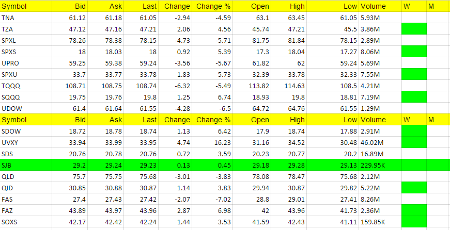This screenshot has width=450, height=230.
Task: Click the top Ask column header
Action: (x=105, y=6)
